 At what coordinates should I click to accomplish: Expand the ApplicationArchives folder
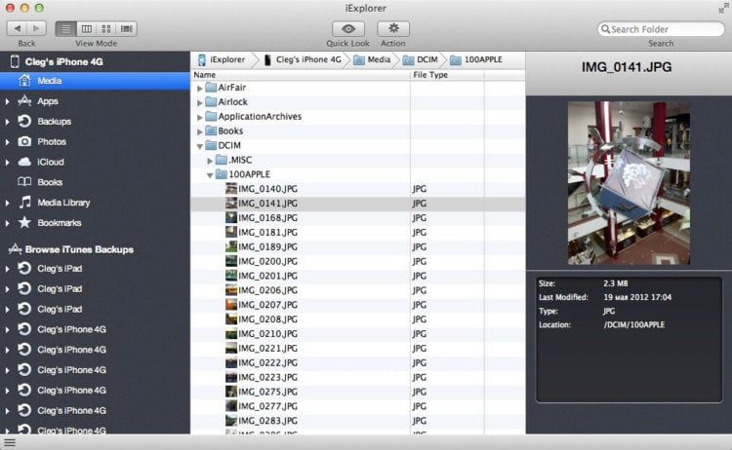click(x=200, y=117)
